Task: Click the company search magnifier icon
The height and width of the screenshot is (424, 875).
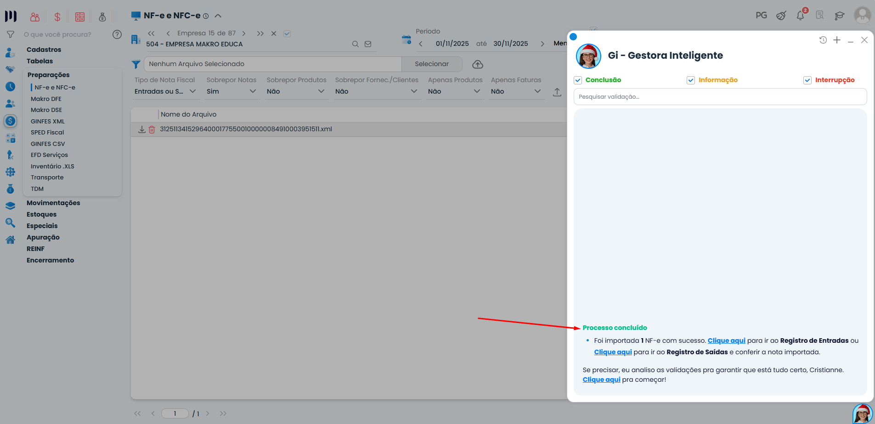Action: [x=355, y=44]
